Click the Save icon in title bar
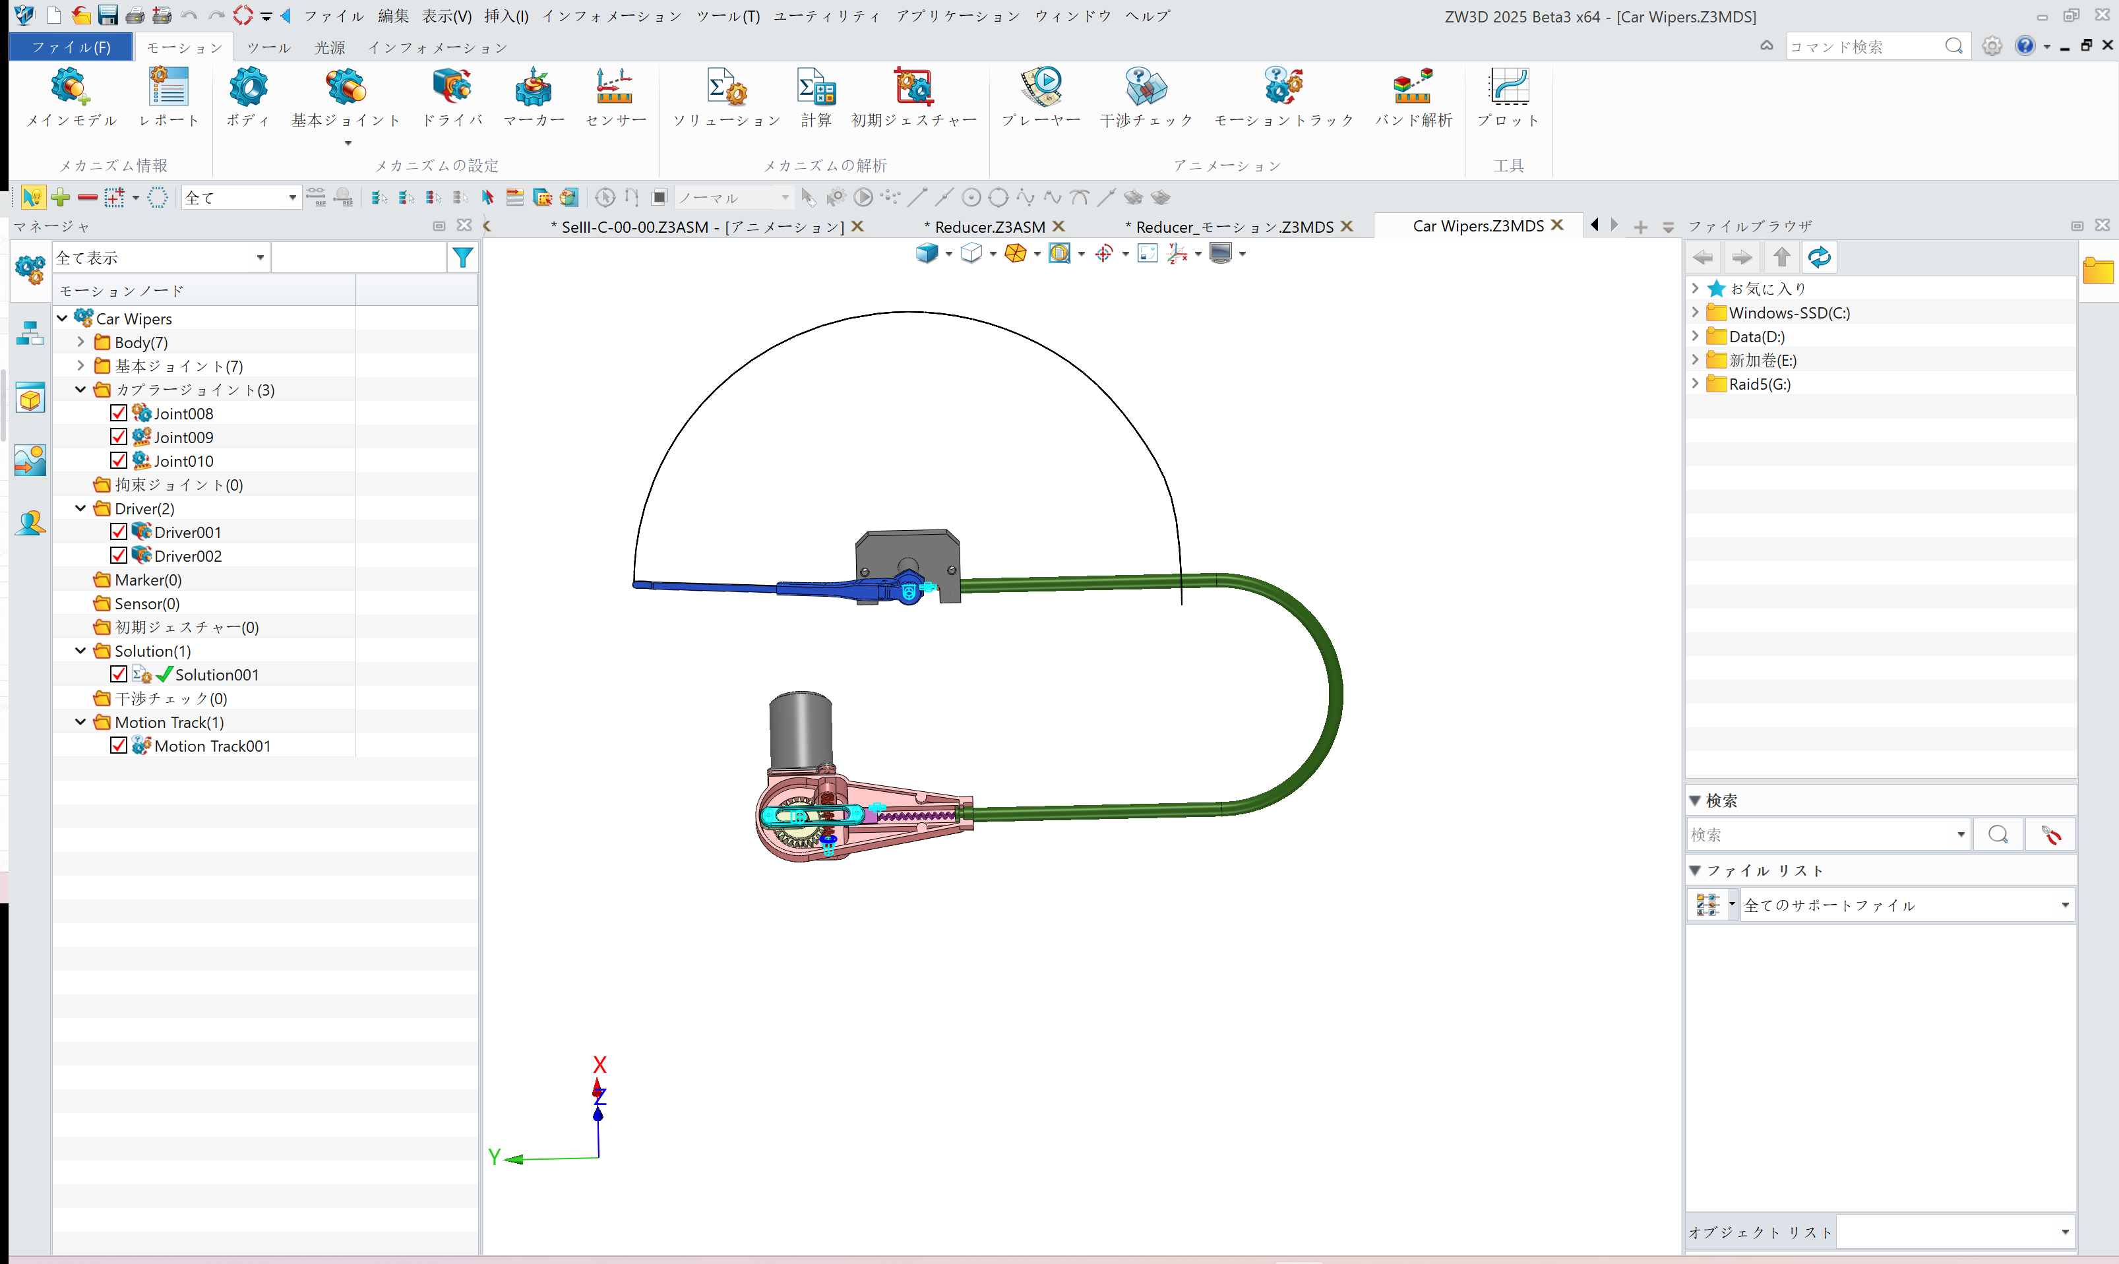This screenshot has height=1264, width=2119. [107, 15]
